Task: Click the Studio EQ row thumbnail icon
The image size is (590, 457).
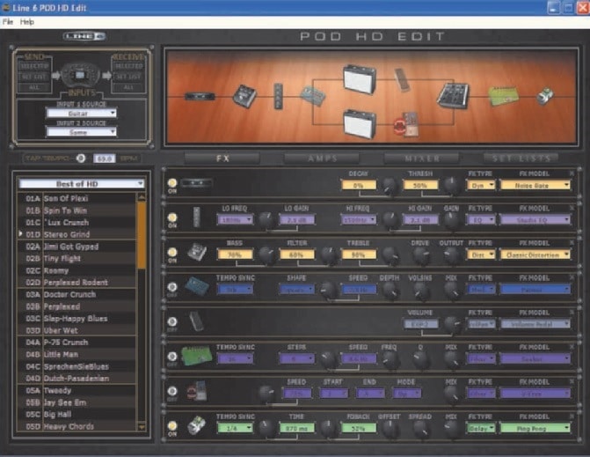Action: [196, 217]
